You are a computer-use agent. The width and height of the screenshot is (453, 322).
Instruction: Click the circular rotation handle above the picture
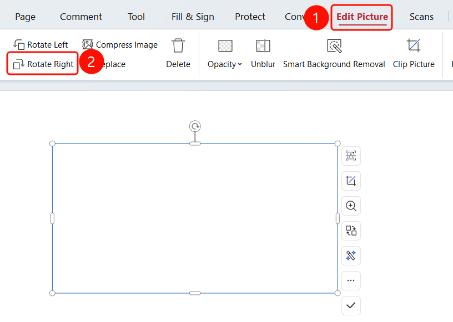pyautogui.click(x=195, y=126)
